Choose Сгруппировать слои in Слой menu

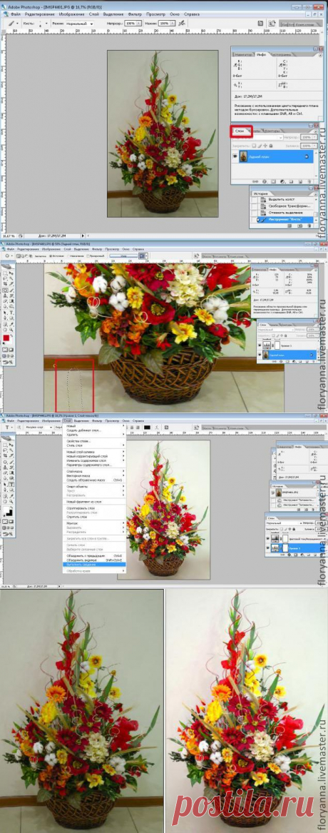(x=80, y=508)
